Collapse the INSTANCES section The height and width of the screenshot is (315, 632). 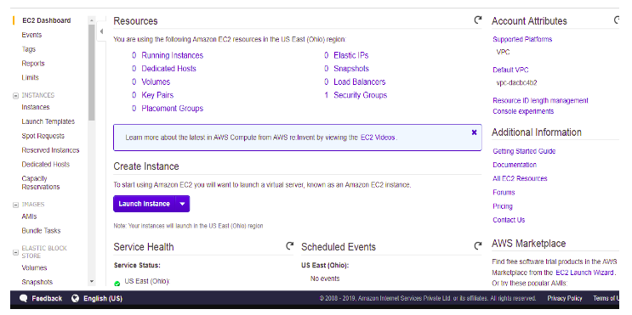point(15,96)
